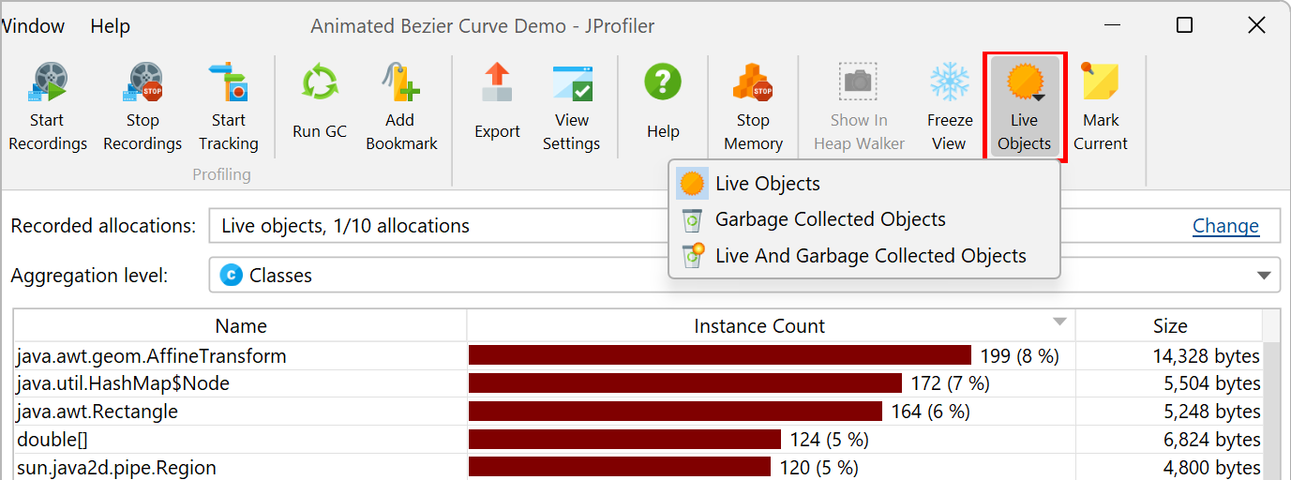The height and width of the screenshot is (480, 1291).
Task: Select the java.awt.Rectangle row
Action: (x=638, y=412)
